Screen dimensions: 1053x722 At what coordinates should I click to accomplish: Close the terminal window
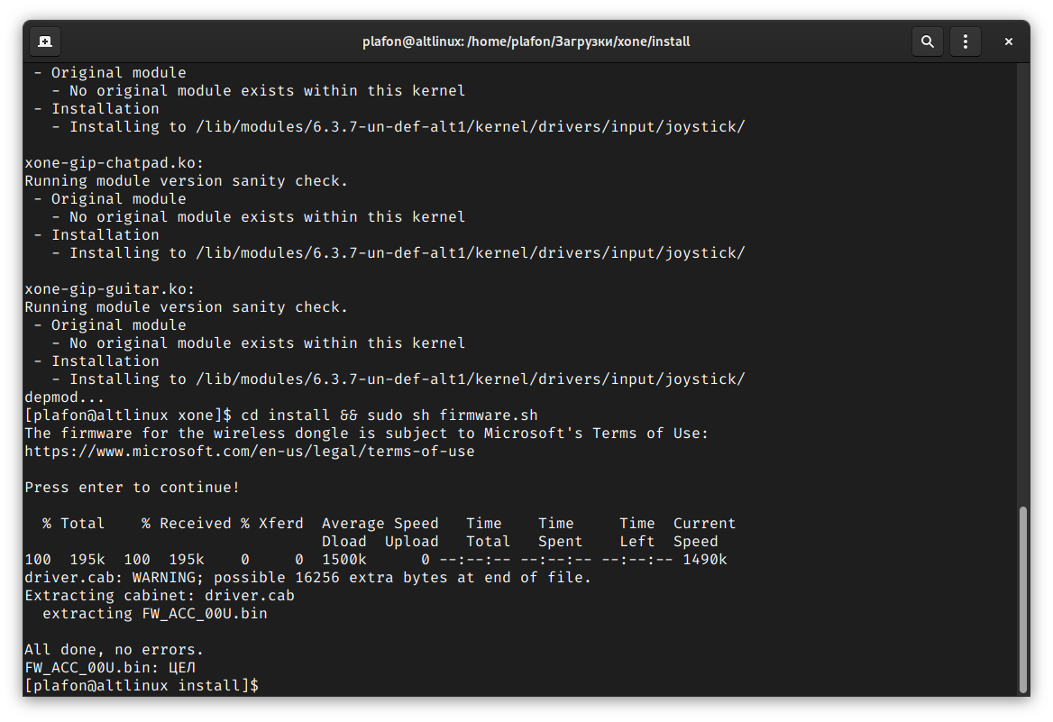pos(1009,41)
